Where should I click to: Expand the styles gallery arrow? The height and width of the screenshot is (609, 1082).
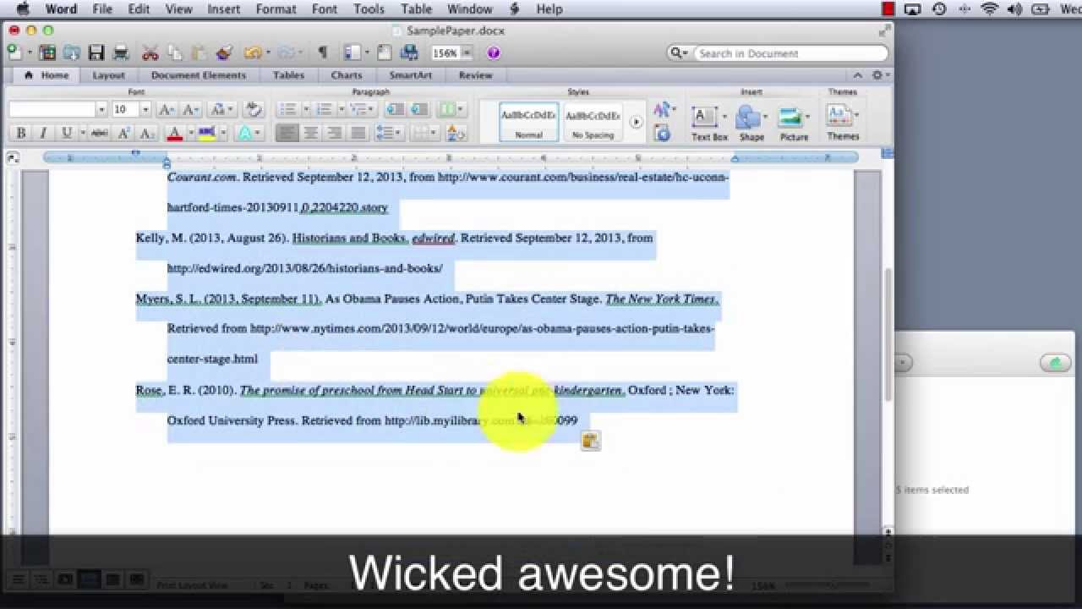(636, 122)
